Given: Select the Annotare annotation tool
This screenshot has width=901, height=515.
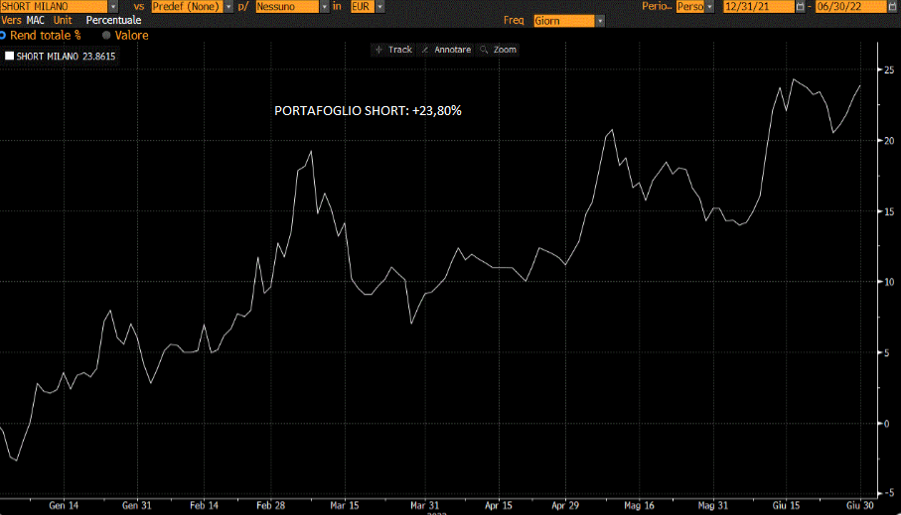Looking at the screenshot, I should pos(446,50).
